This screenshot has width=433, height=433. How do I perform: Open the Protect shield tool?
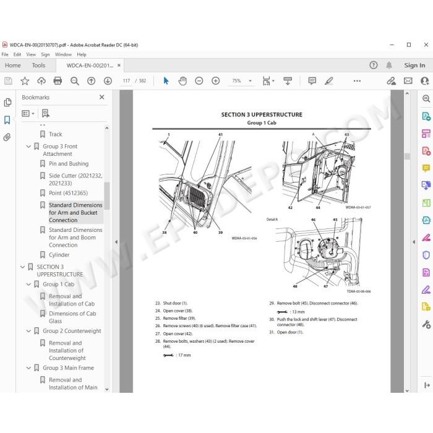426,255
